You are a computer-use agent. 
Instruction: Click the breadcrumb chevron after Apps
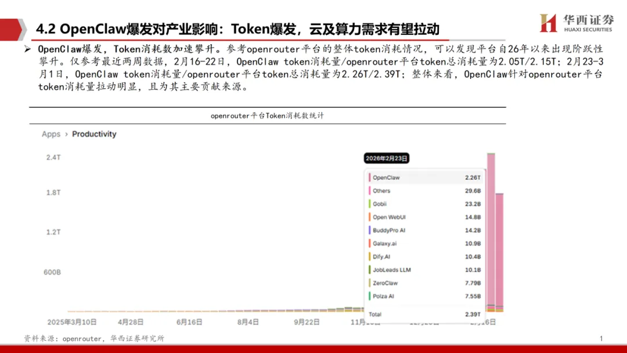pos(66,134)
